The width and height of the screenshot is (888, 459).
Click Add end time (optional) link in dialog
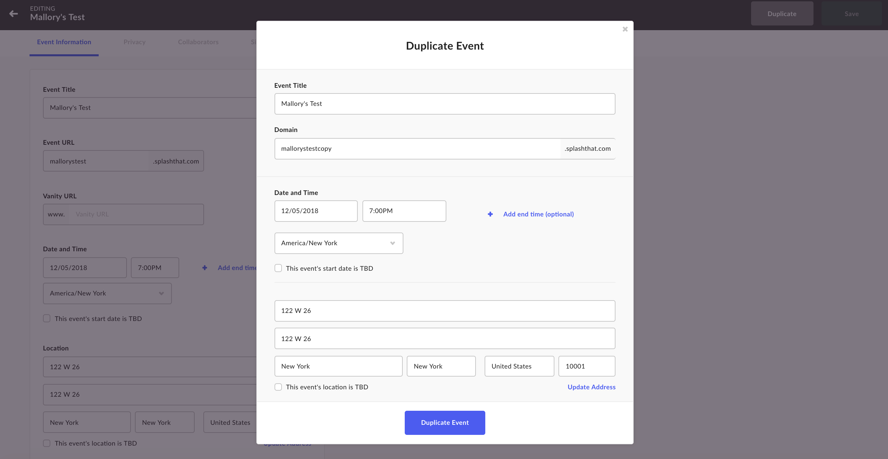[538, 214]
